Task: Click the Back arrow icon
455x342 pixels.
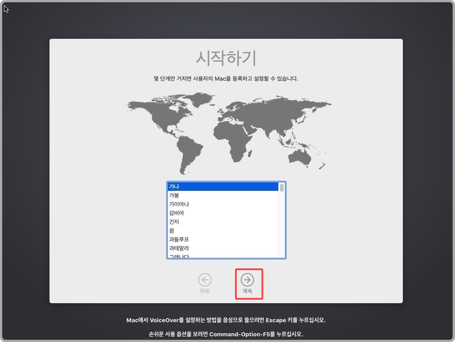Action: pyautogui.click(x=205, y=279)
